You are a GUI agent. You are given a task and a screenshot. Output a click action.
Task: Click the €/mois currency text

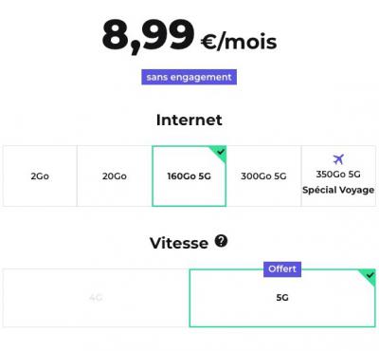click(239, 42)
